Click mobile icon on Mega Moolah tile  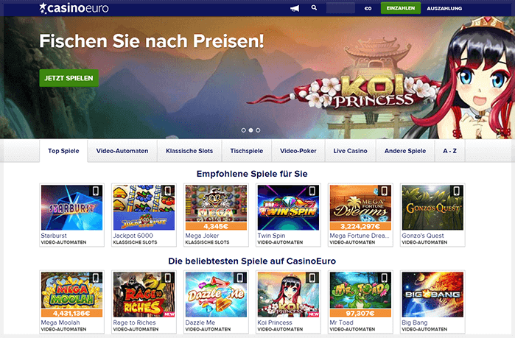point(96,278)
